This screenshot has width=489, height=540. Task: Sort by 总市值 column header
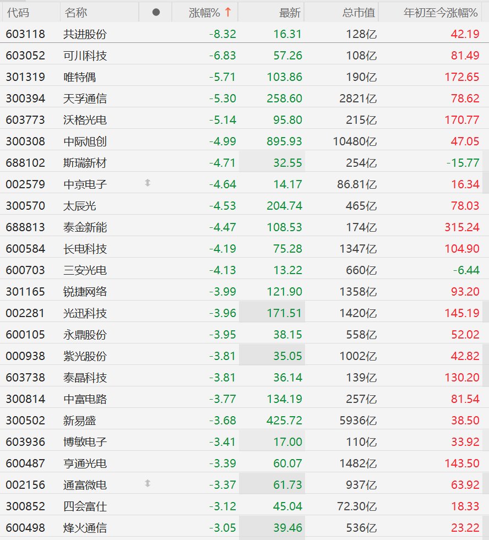click(x=358, y=13)
